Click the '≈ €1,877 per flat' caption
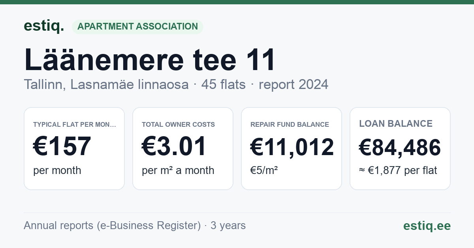 pyautogui.click(x=398, y=171)
